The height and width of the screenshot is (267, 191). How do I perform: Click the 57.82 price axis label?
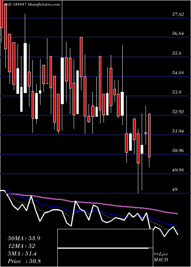[x=178, y=14]
